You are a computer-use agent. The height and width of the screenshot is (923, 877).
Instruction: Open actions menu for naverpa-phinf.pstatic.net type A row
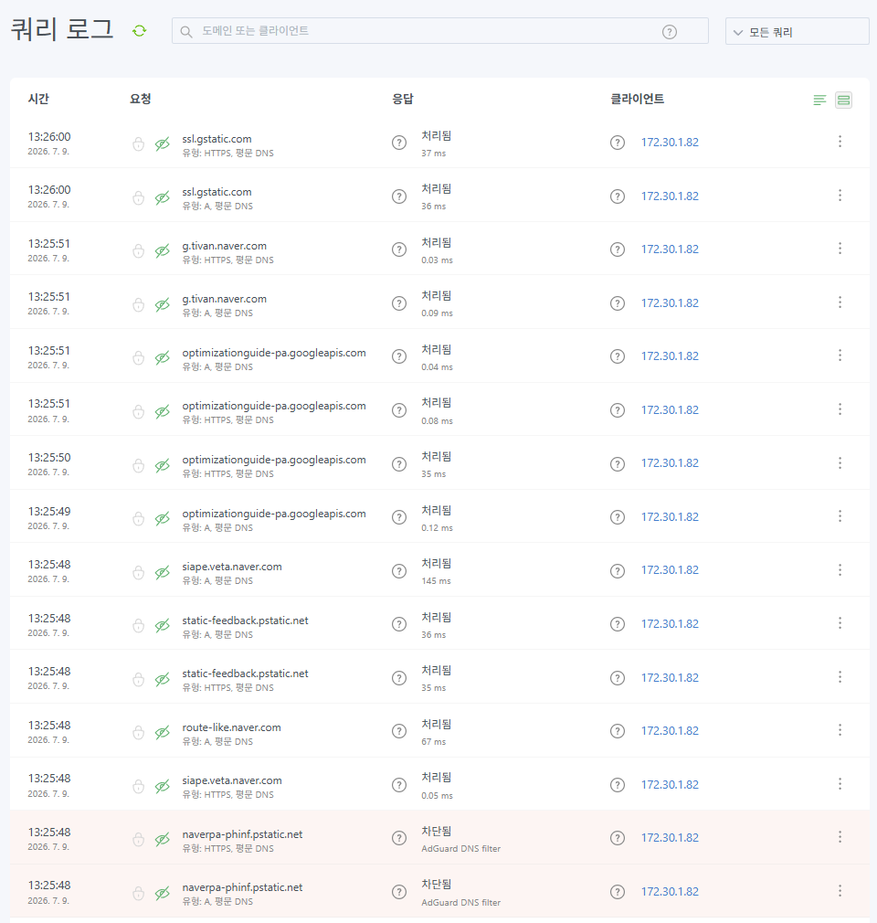point(840,891)
